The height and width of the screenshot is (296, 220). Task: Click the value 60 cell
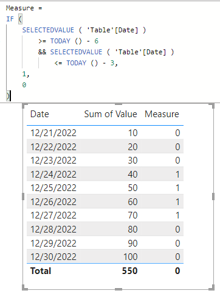click(x=132, y=201)
